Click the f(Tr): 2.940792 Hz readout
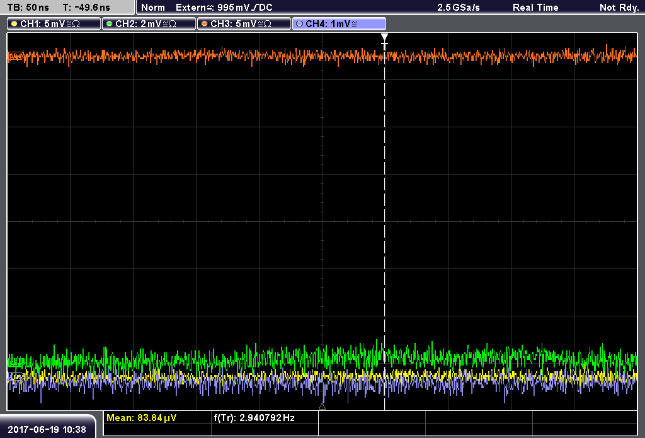The height and width of the screenshot is (438, 645). coord(254,418)
